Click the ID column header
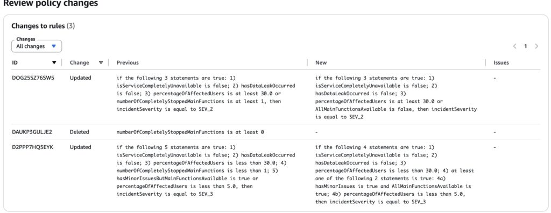Image resolution: width=551 pixels, height=213 pixels. click(x=15, y=62)
